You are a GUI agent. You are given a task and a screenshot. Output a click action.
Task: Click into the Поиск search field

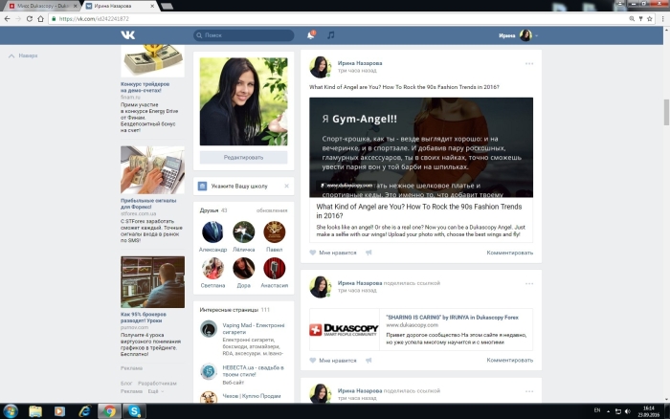point(243,35)
